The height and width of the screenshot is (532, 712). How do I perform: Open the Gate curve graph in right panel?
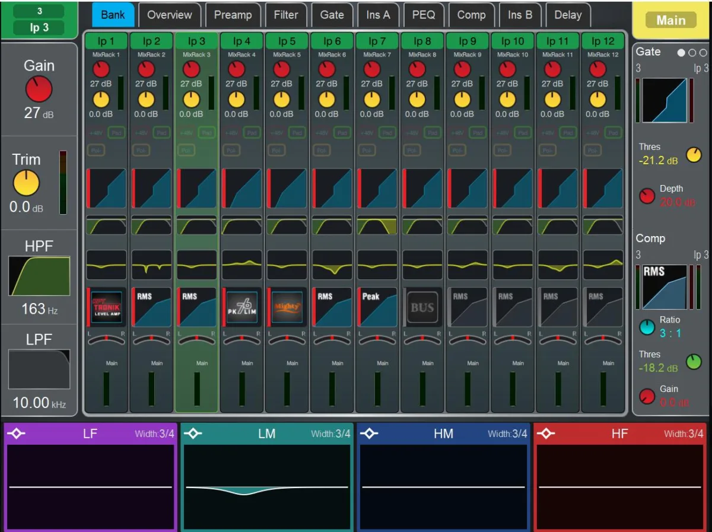(x=664, y=100)
